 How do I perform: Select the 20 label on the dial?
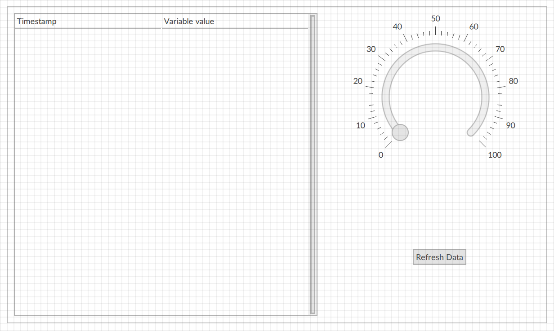click(x=358, y=81)
